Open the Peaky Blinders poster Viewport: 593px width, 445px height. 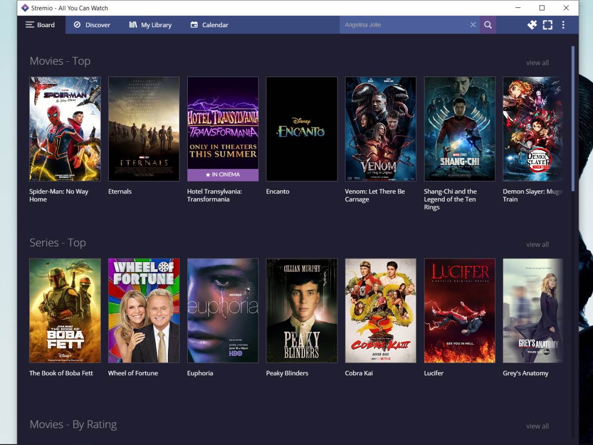coord(301,311)
